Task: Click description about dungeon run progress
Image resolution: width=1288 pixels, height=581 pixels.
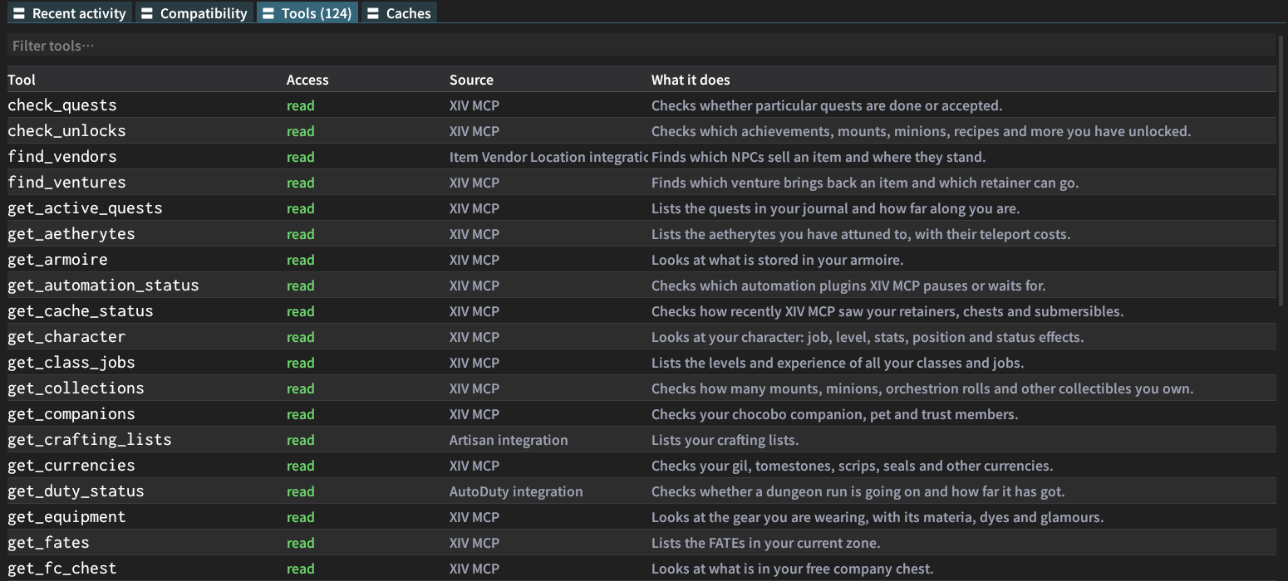Action: tap(858, 491)
